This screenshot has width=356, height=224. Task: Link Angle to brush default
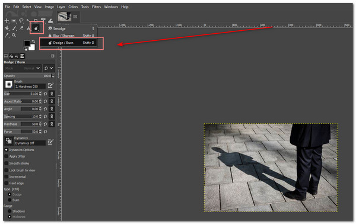pos(52,109)
